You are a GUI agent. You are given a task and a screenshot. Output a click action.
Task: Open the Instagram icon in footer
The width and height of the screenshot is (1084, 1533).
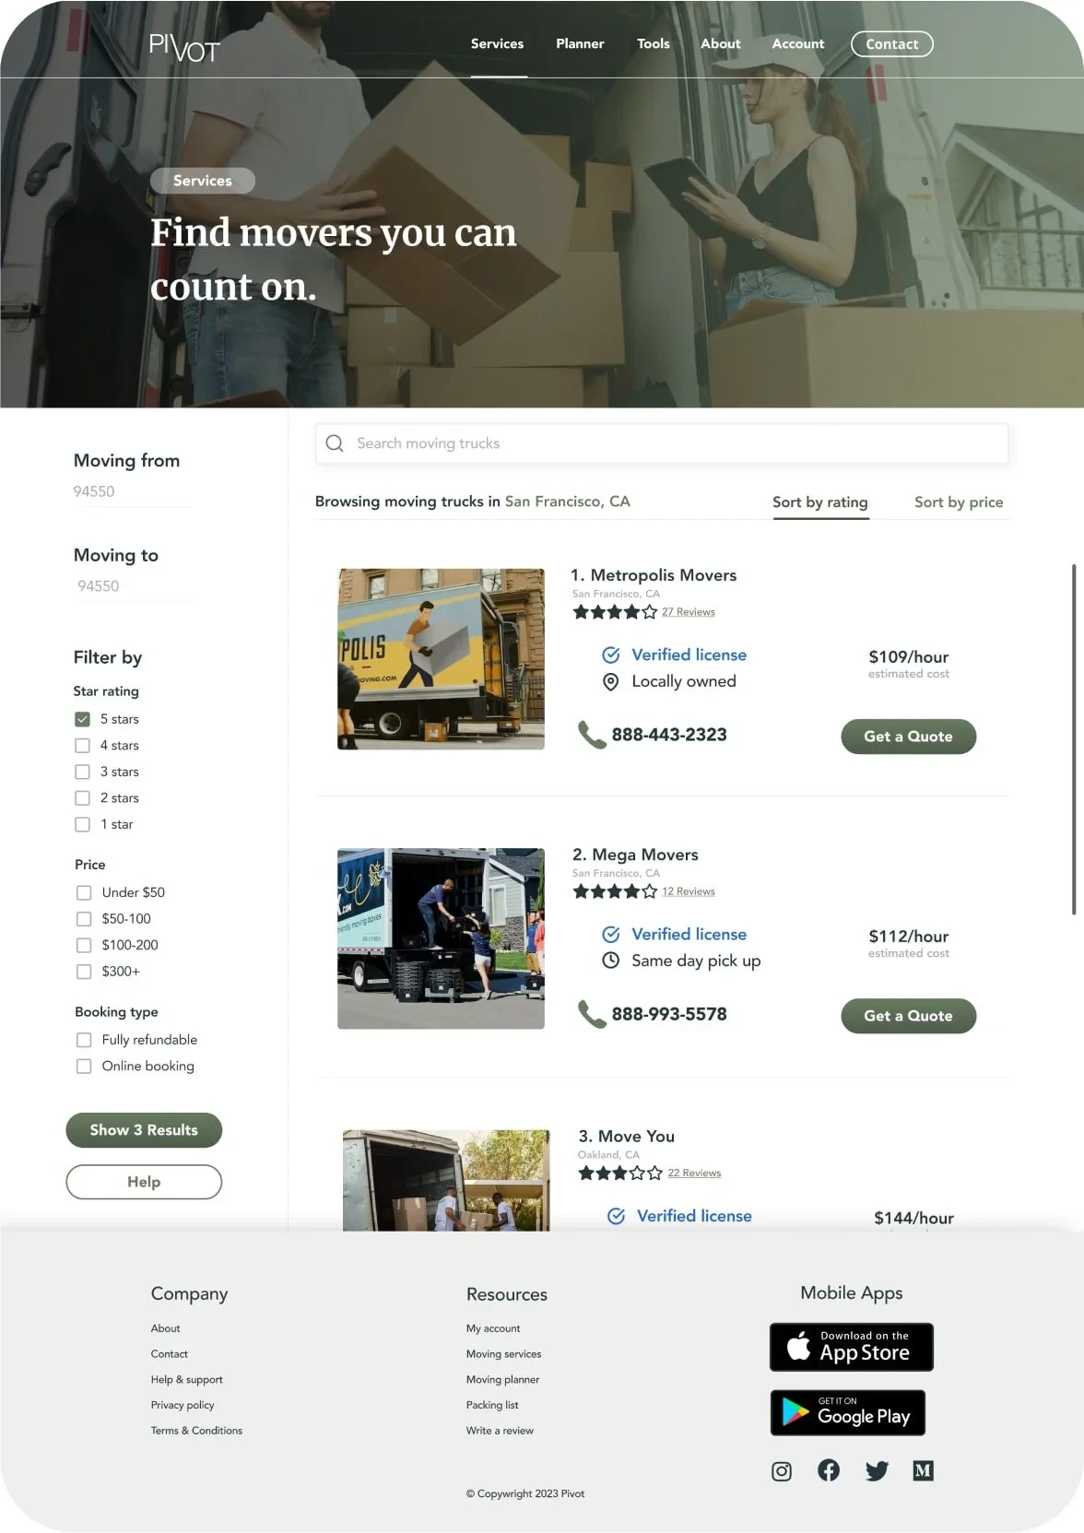pos(782,1471)
